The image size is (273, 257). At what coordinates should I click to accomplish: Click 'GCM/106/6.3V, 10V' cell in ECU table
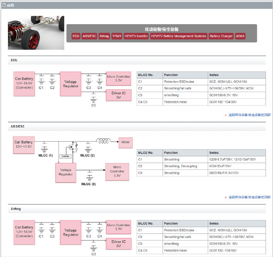point(237,95)
